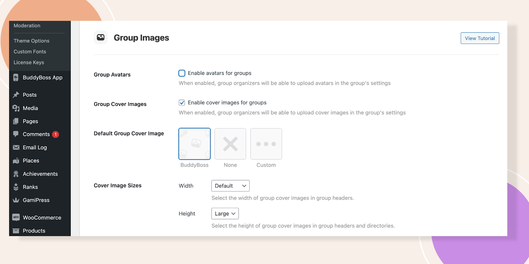Uncheck Enable cover images for groups
The height and width of the screenshot is (264, 529).
[182, 103]
